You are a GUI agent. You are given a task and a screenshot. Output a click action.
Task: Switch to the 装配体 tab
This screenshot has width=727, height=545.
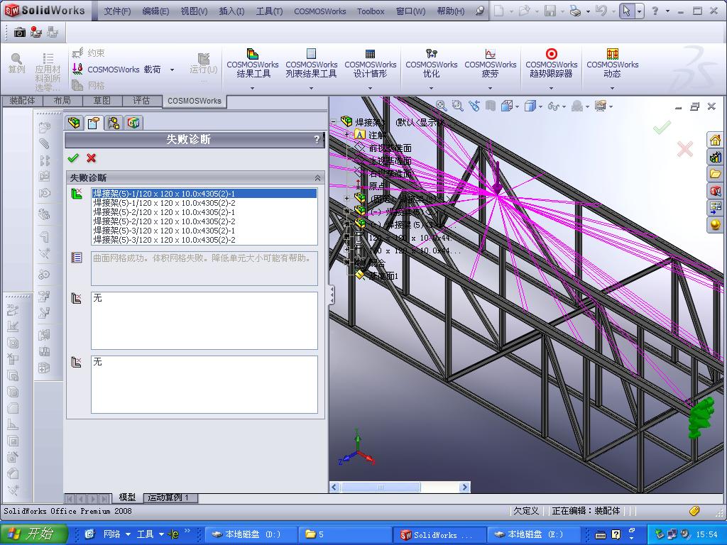[x=22, y=101]
